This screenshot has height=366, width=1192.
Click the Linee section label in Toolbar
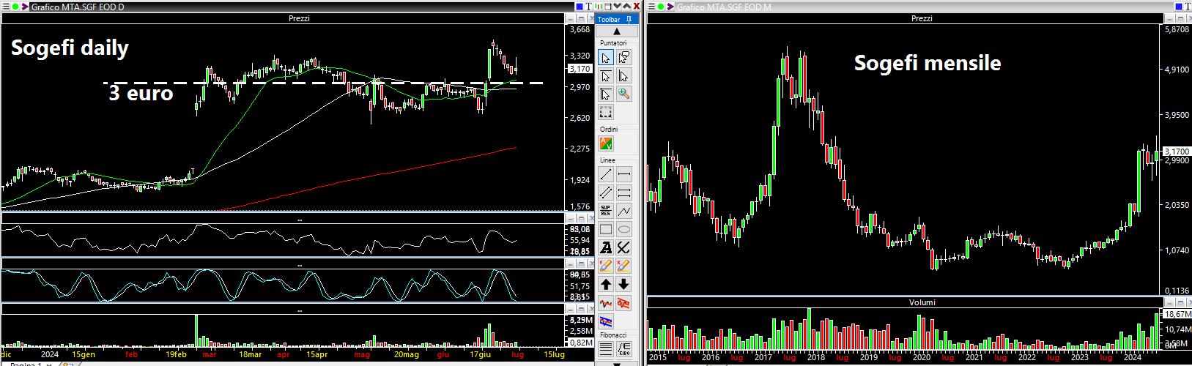click(607, 160)
